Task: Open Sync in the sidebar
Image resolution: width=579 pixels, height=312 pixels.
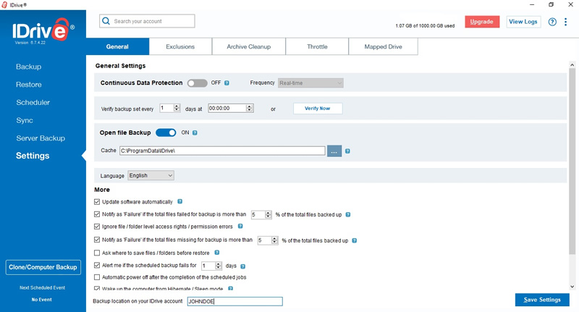Action: point(25,120)
